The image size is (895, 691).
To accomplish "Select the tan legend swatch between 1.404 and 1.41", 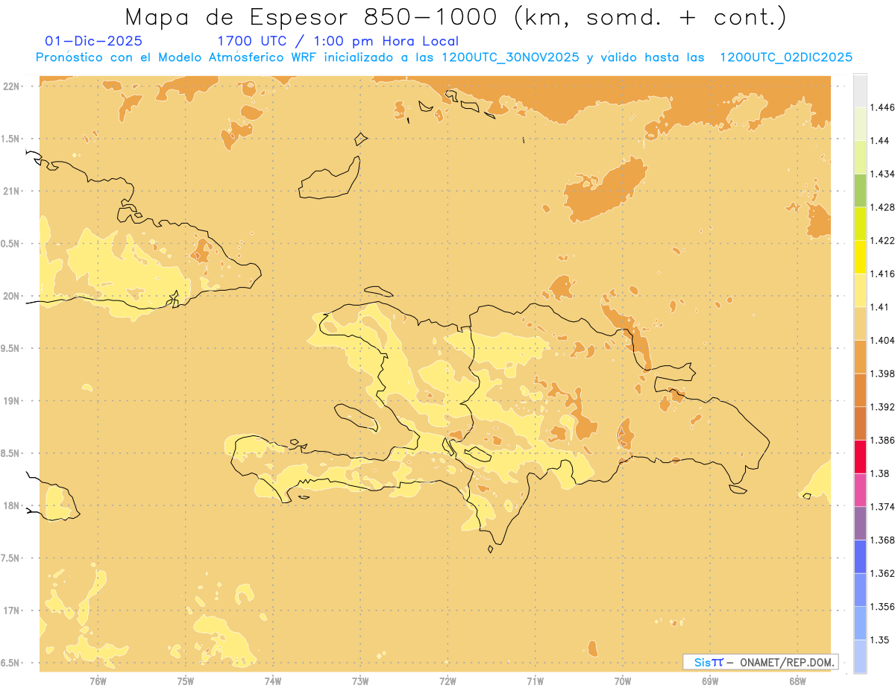I will (x=860, y=323).
